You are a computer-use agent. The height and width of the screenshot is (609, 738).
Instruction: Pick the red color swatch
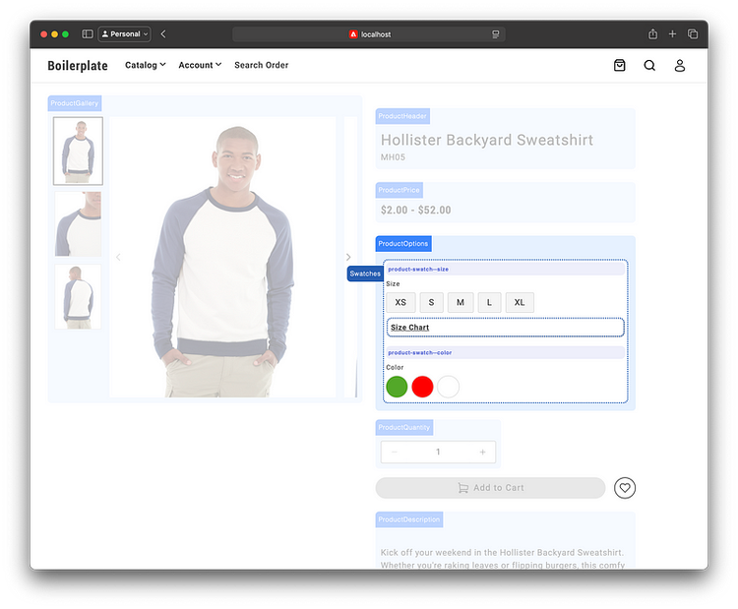(422, 387)
